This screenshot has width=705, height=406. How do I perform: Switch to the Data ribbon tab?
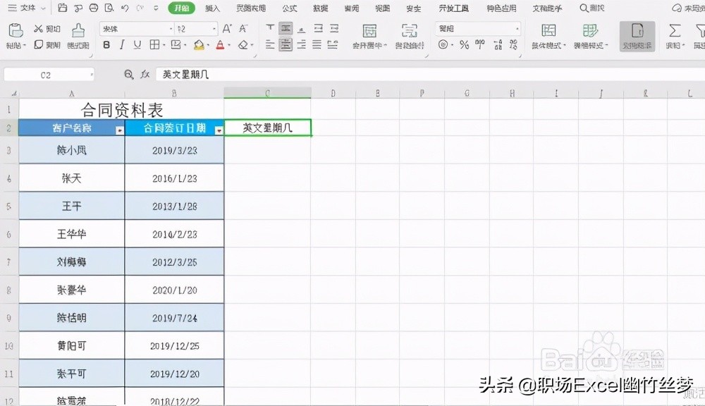321,8
